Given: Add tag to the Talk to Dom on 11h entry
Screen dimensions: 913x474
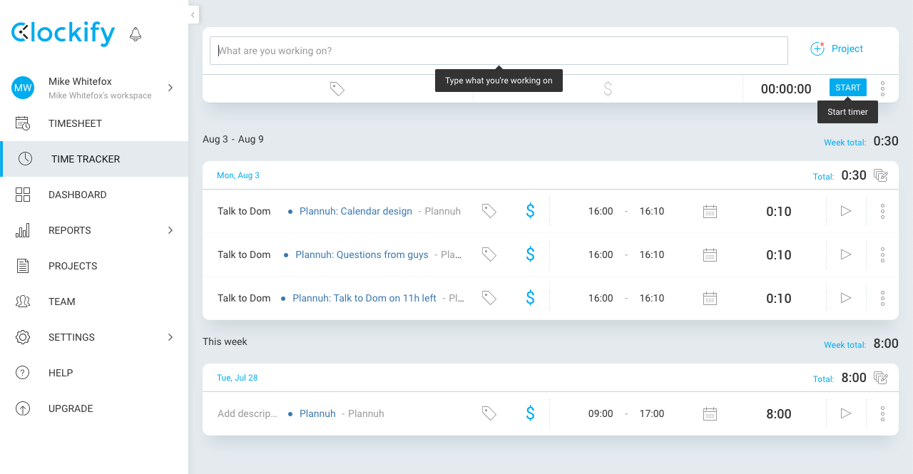Looking at the screenshot, I should (489, 298).
